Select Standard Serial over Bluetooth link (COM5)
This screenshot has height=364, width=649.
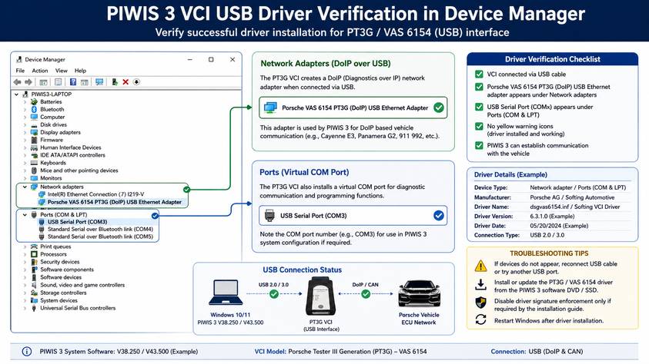tap(100, 237)
